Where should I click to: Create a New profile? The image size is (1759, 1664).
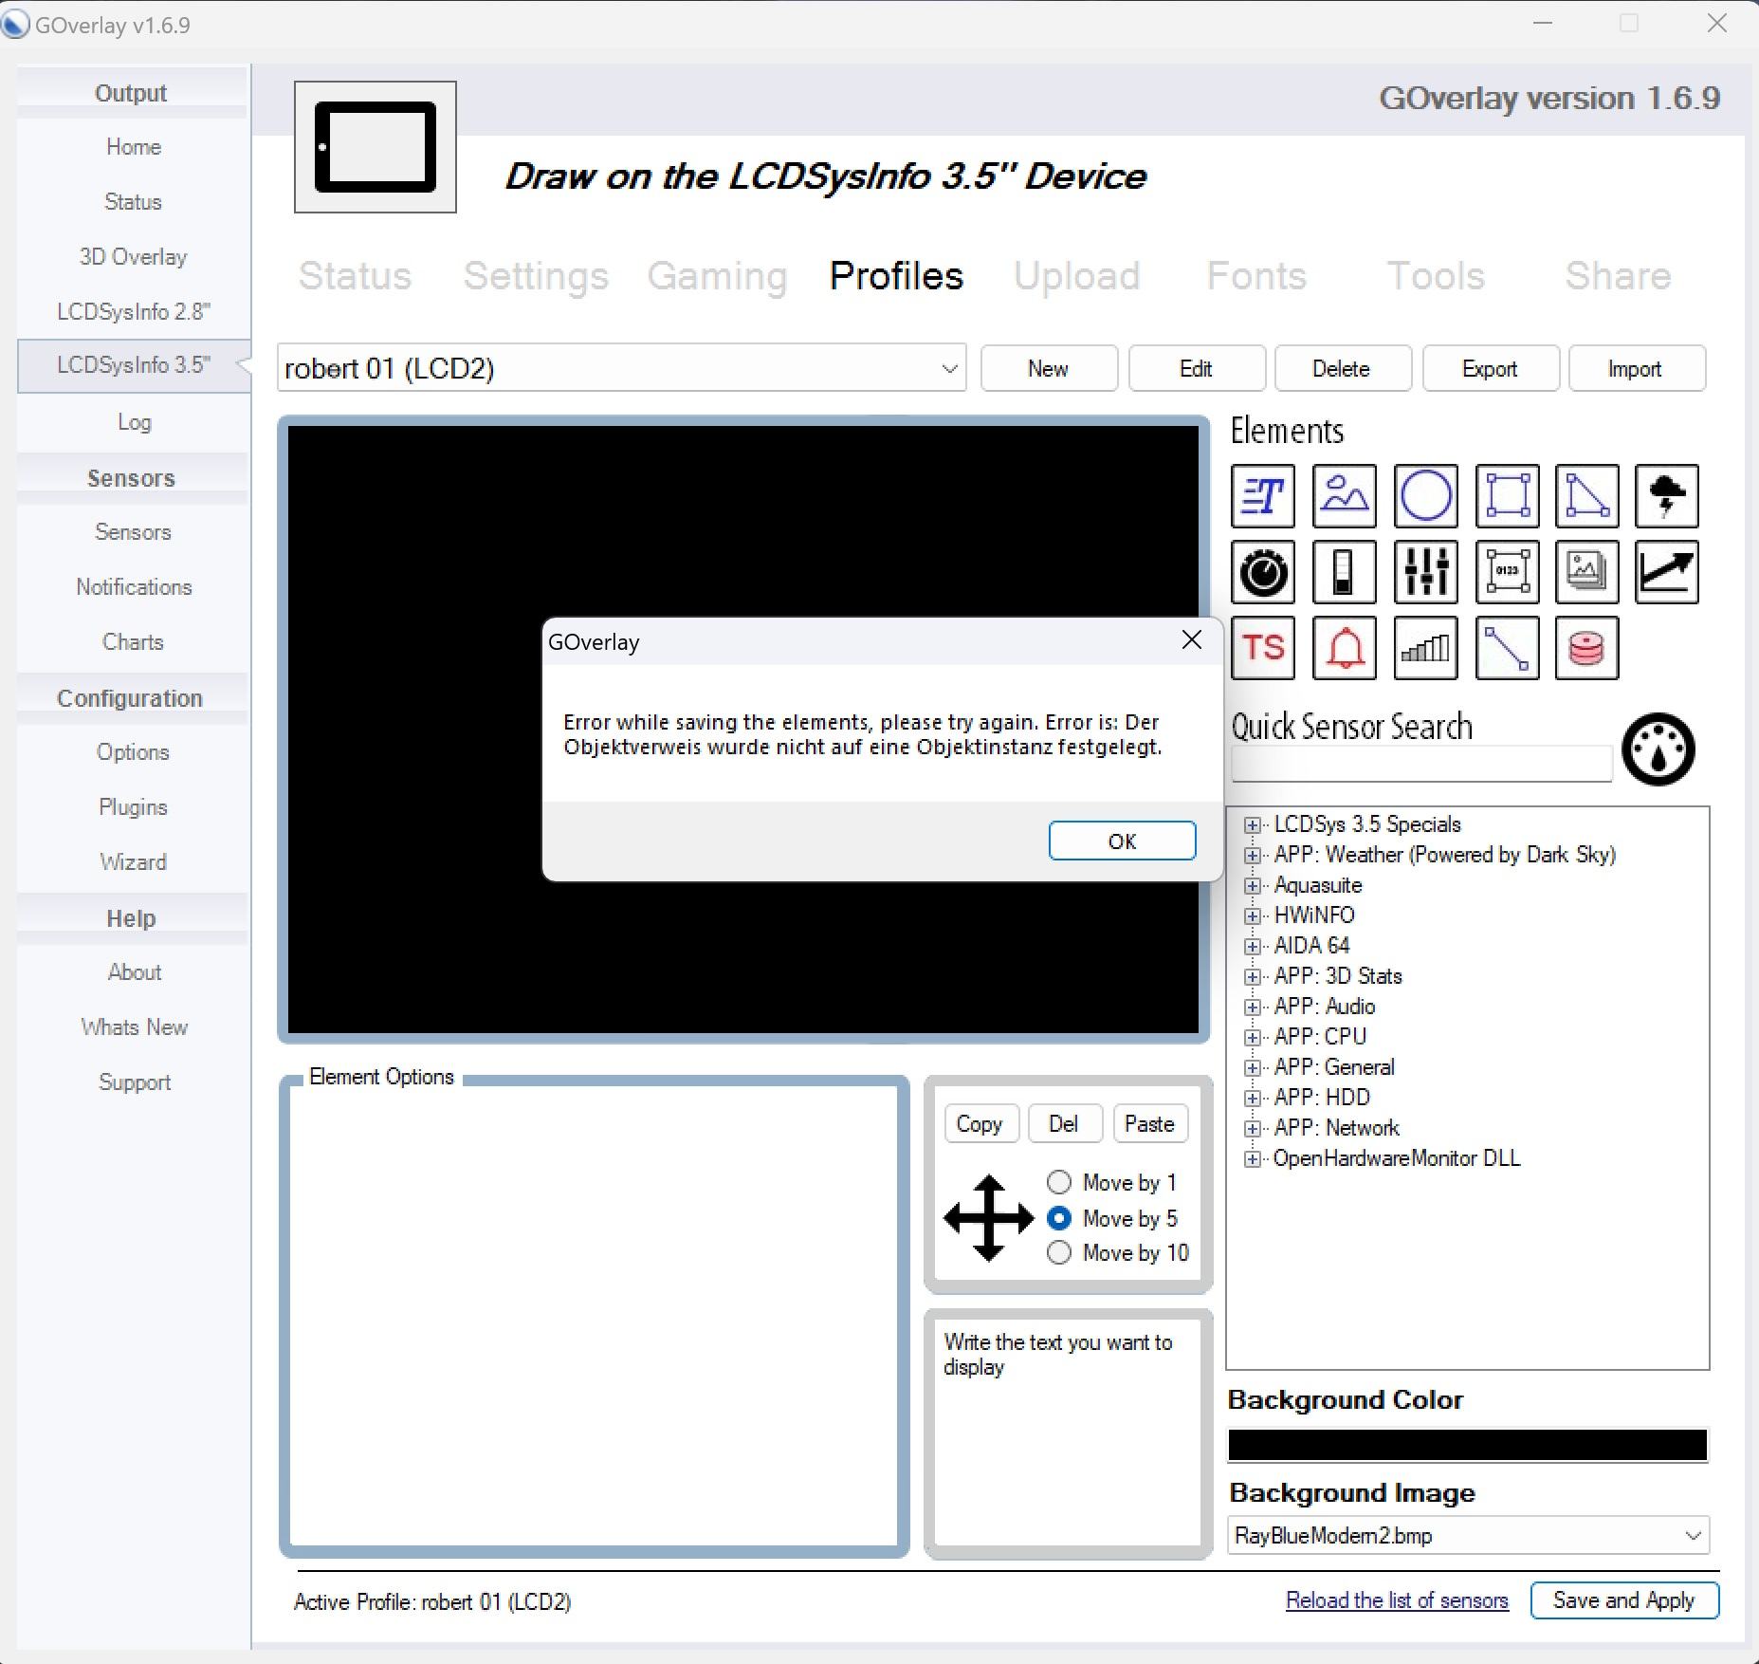tap(1049, 368)
